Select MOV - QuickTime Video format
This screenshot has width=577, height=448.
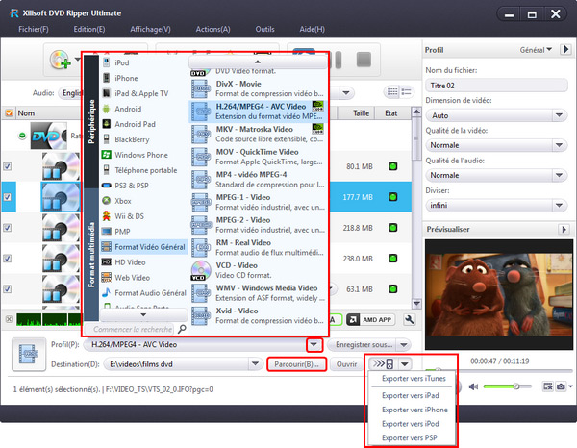point(258,157)
